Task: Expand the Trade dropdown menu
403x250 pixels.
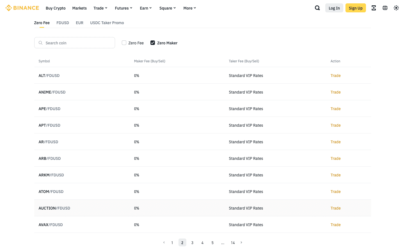Action: click(x=100, y=8)
